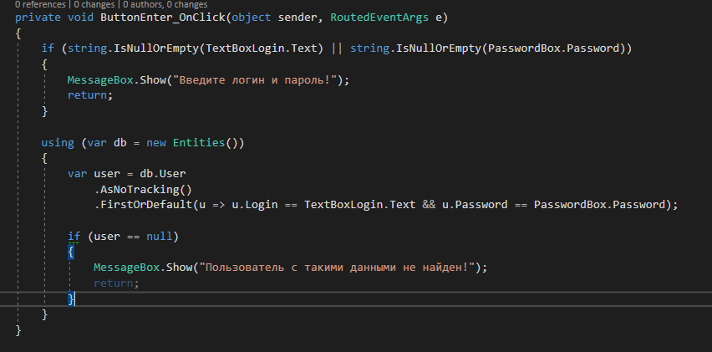Place cursor on the "void" keyword
This screenshot has width=712, height=352.
[81, 18]
